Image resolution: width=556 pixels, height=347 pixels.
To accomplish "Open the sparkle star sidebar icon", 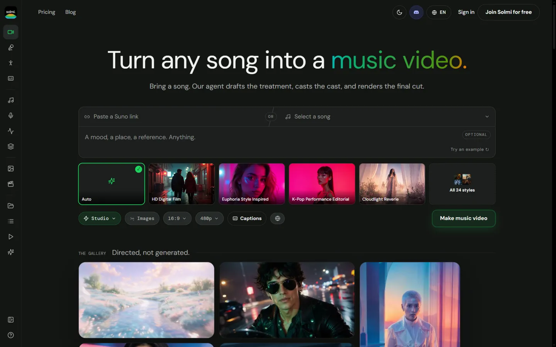I will (x=11, y=252).
